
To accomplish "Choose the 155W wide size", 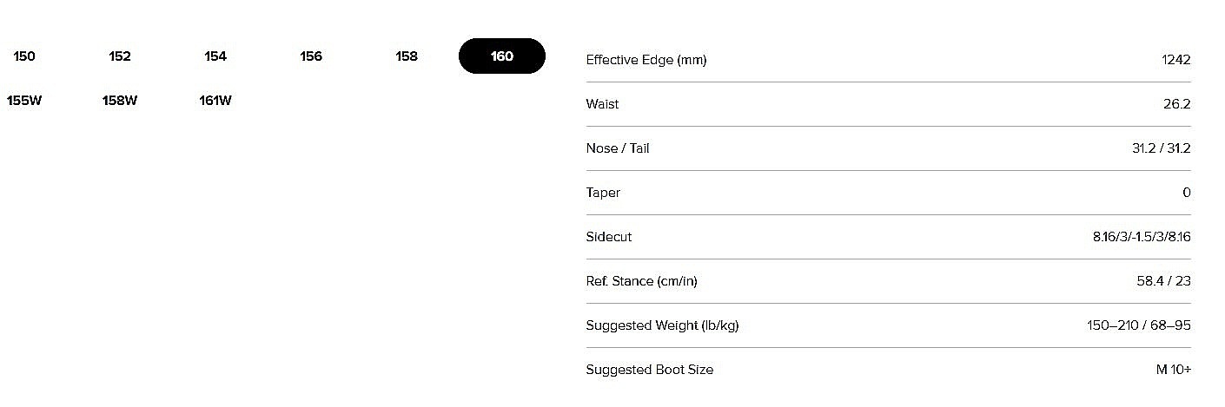I will 24,101.
